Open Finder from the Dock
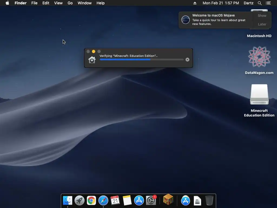Image resolution: width=277 pixels, height=208 pixels. click(67, 201)
